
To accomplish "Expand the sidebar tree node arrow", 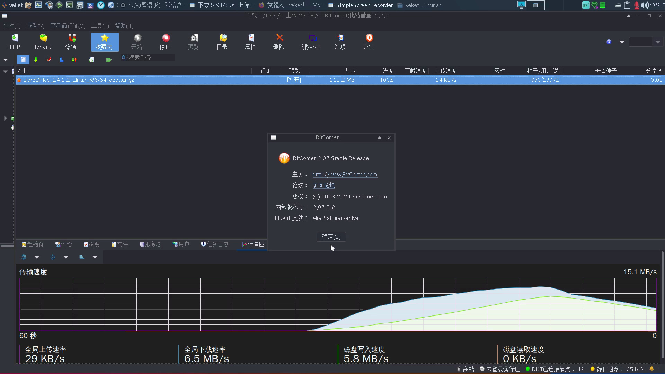I will 5,118.
